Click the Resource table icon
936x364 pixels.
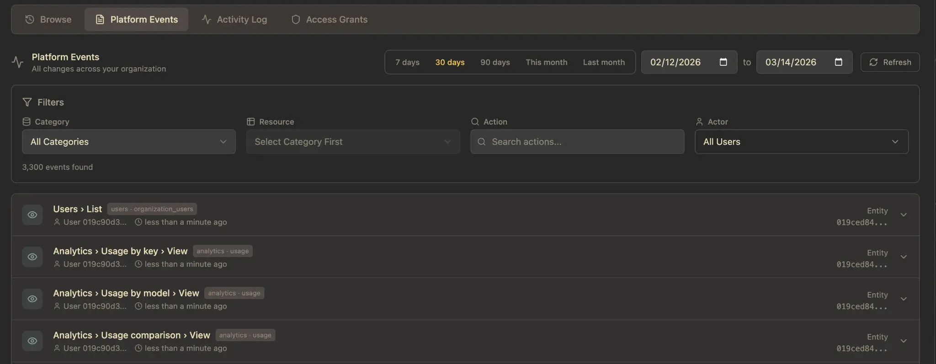click(x=250, y=121)
